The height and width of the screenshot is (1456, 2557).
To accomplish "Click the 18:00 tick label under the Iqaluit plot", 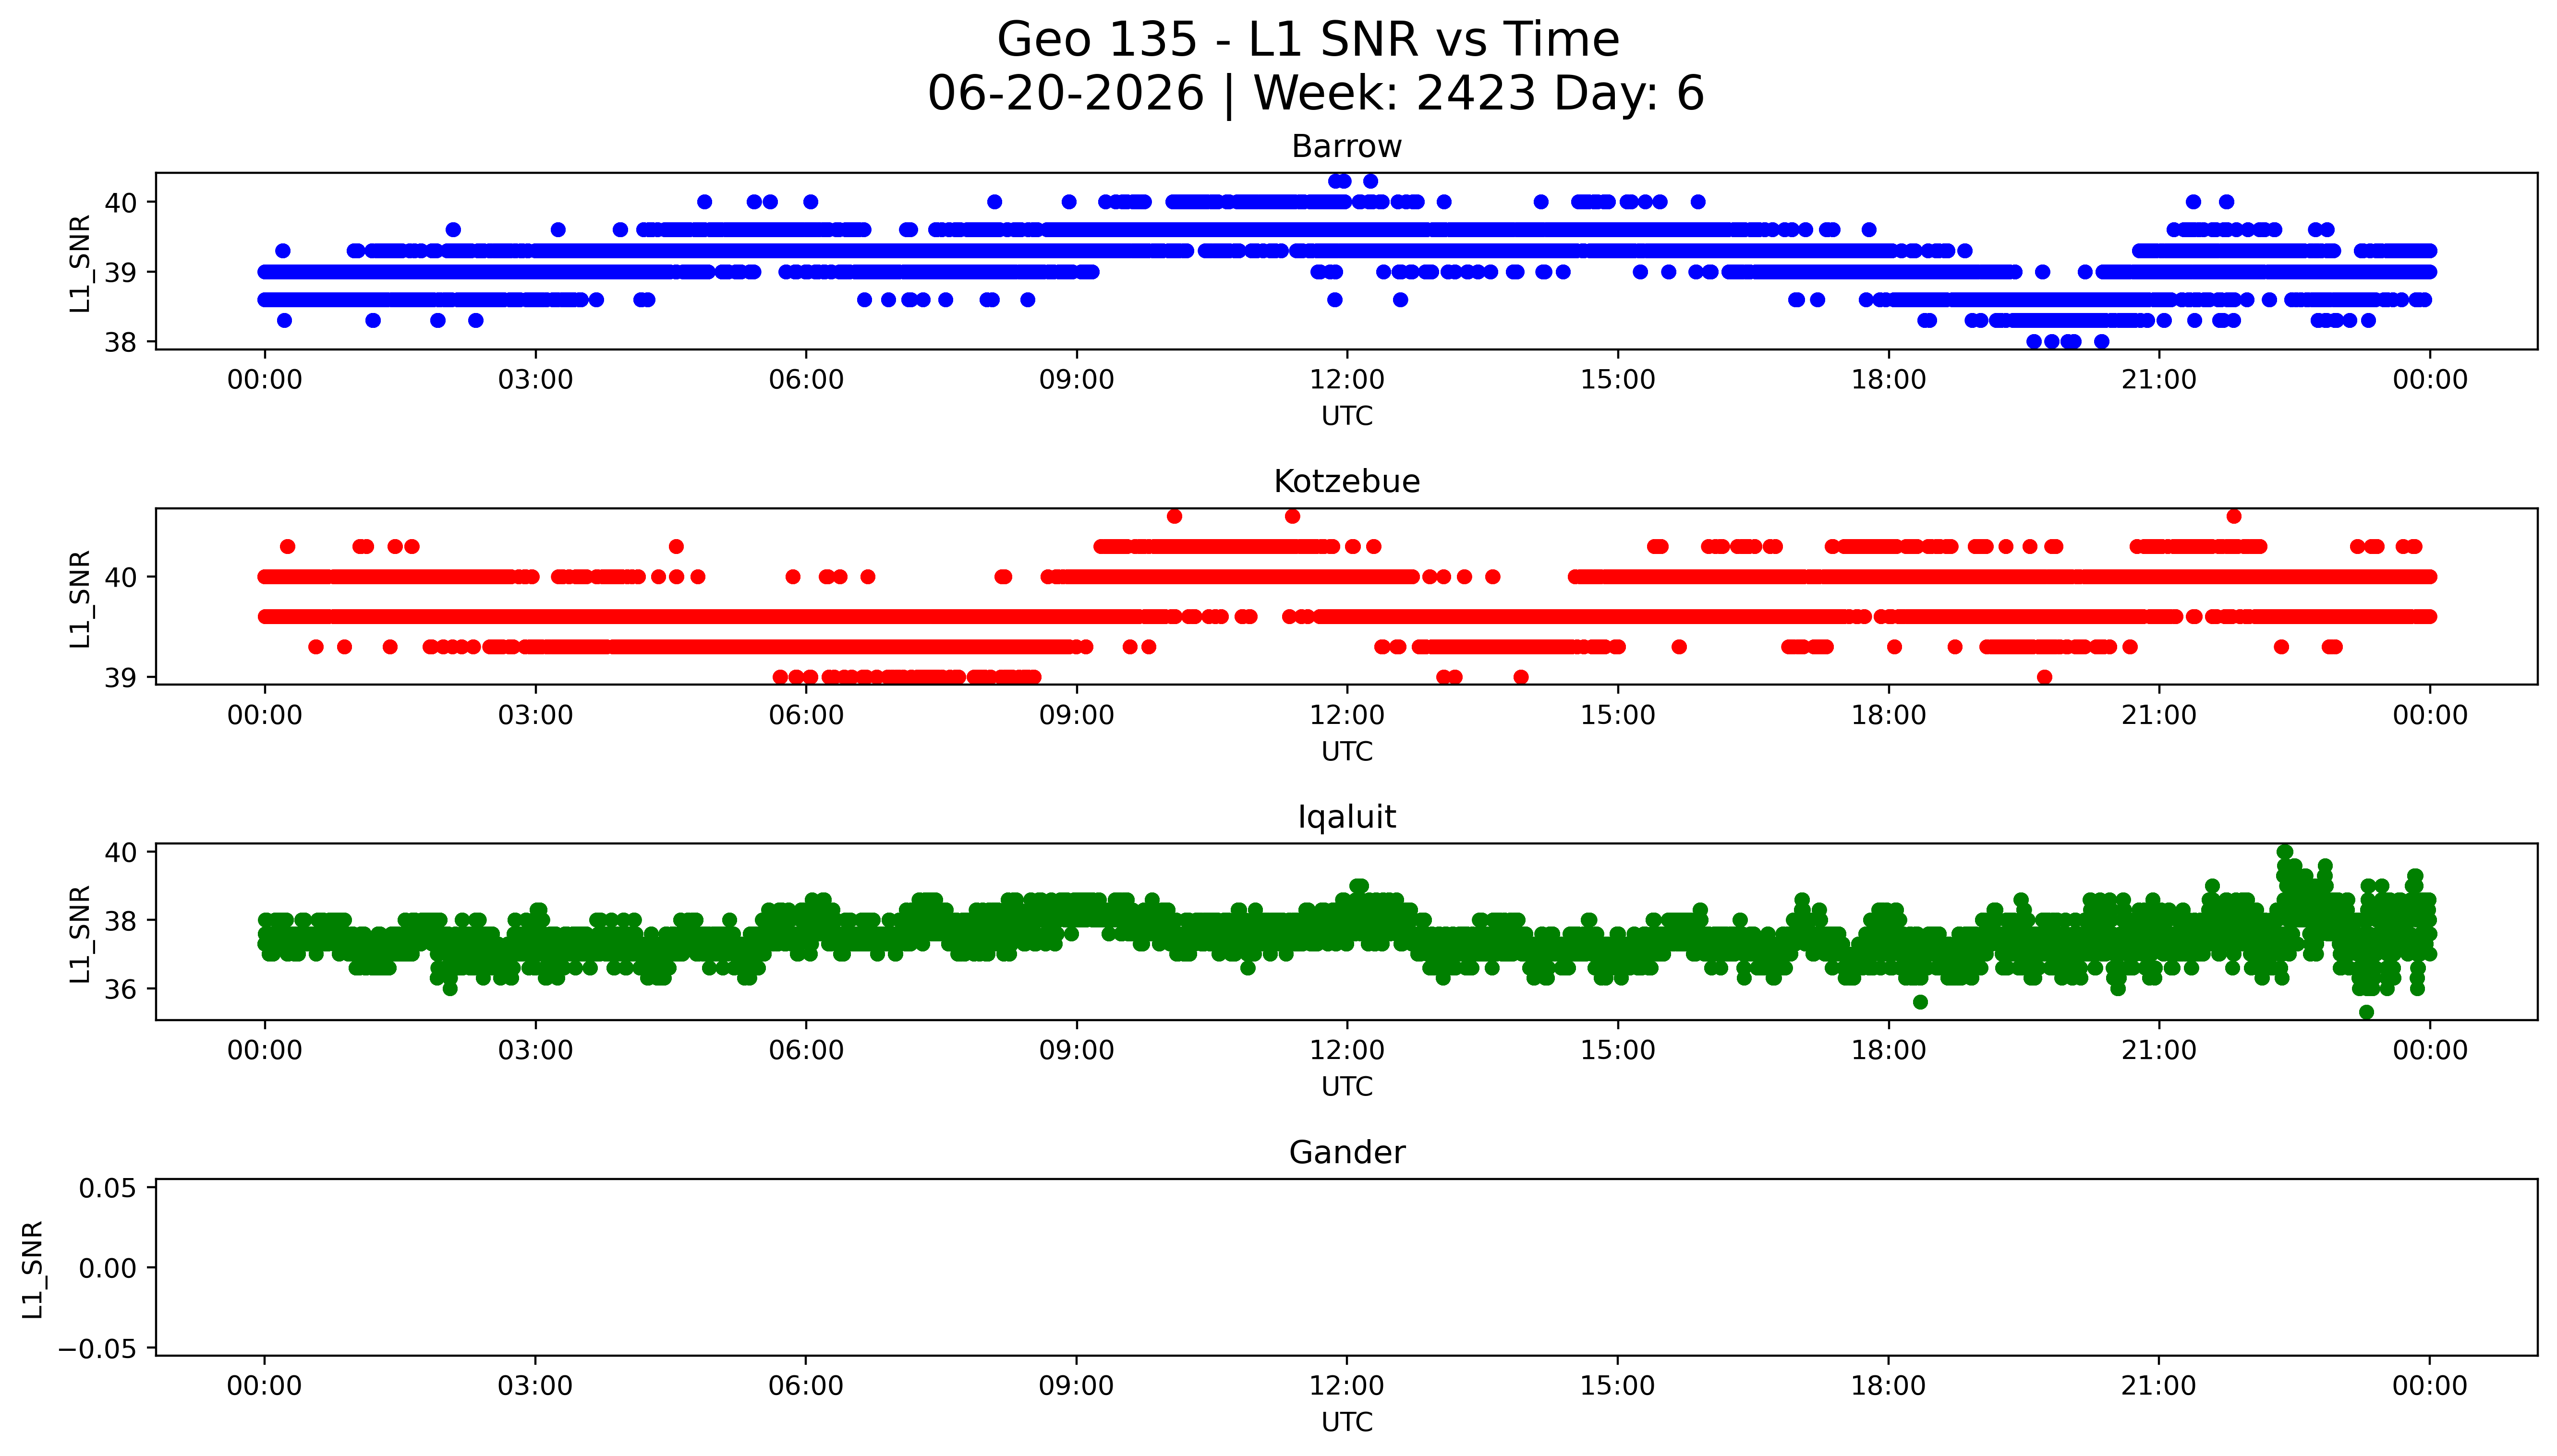I will [1888, 1050].
